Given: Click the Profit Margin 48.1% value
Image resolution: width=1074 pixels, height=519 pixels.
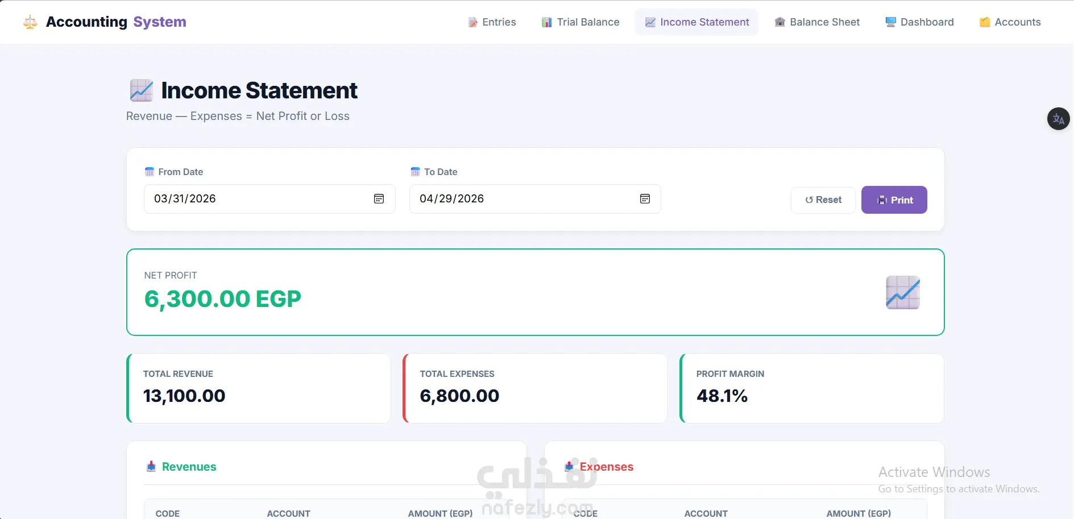Looking at the screenshot, I should [722, 396].
